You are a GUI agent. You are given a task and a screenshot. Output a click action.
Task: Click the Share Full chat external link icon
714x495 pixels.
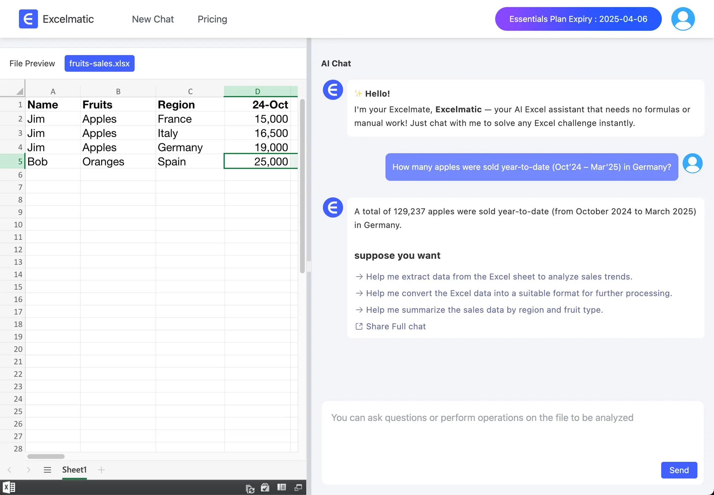tap(359, 326)
